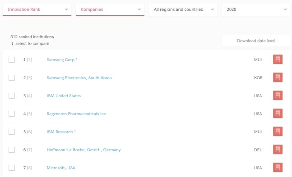Image resolution: width=292 pixels, height=177 pixels.
Task: Click the red building icon for Regeneron Pharmaceuticals
Action: 278,113
